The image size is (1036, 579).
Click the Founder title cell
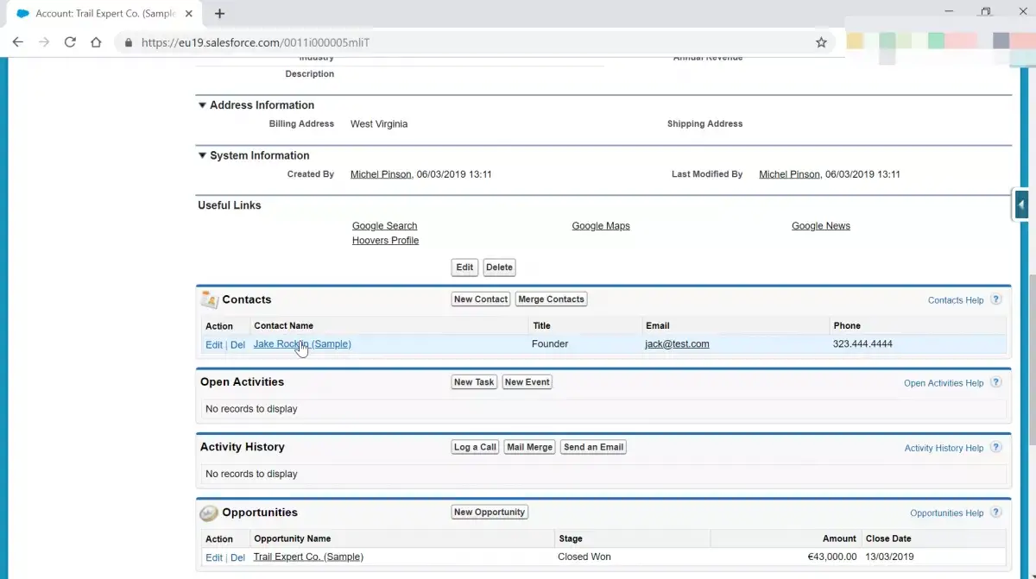click(x=550, y=344)
